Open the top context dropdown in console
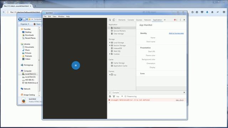228x128 pixels. tap(120, 96)
